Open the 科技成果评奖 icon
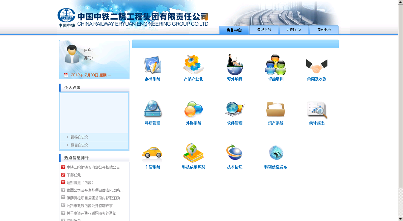The image size is (403, 221). [x=193, y=153]
